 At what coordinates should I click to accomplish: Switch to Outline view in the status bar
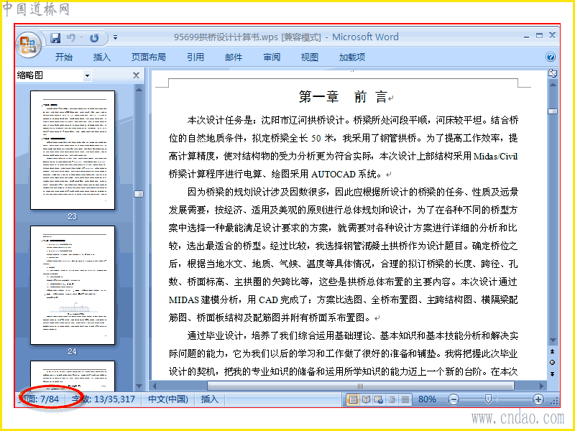coord(392,399)
